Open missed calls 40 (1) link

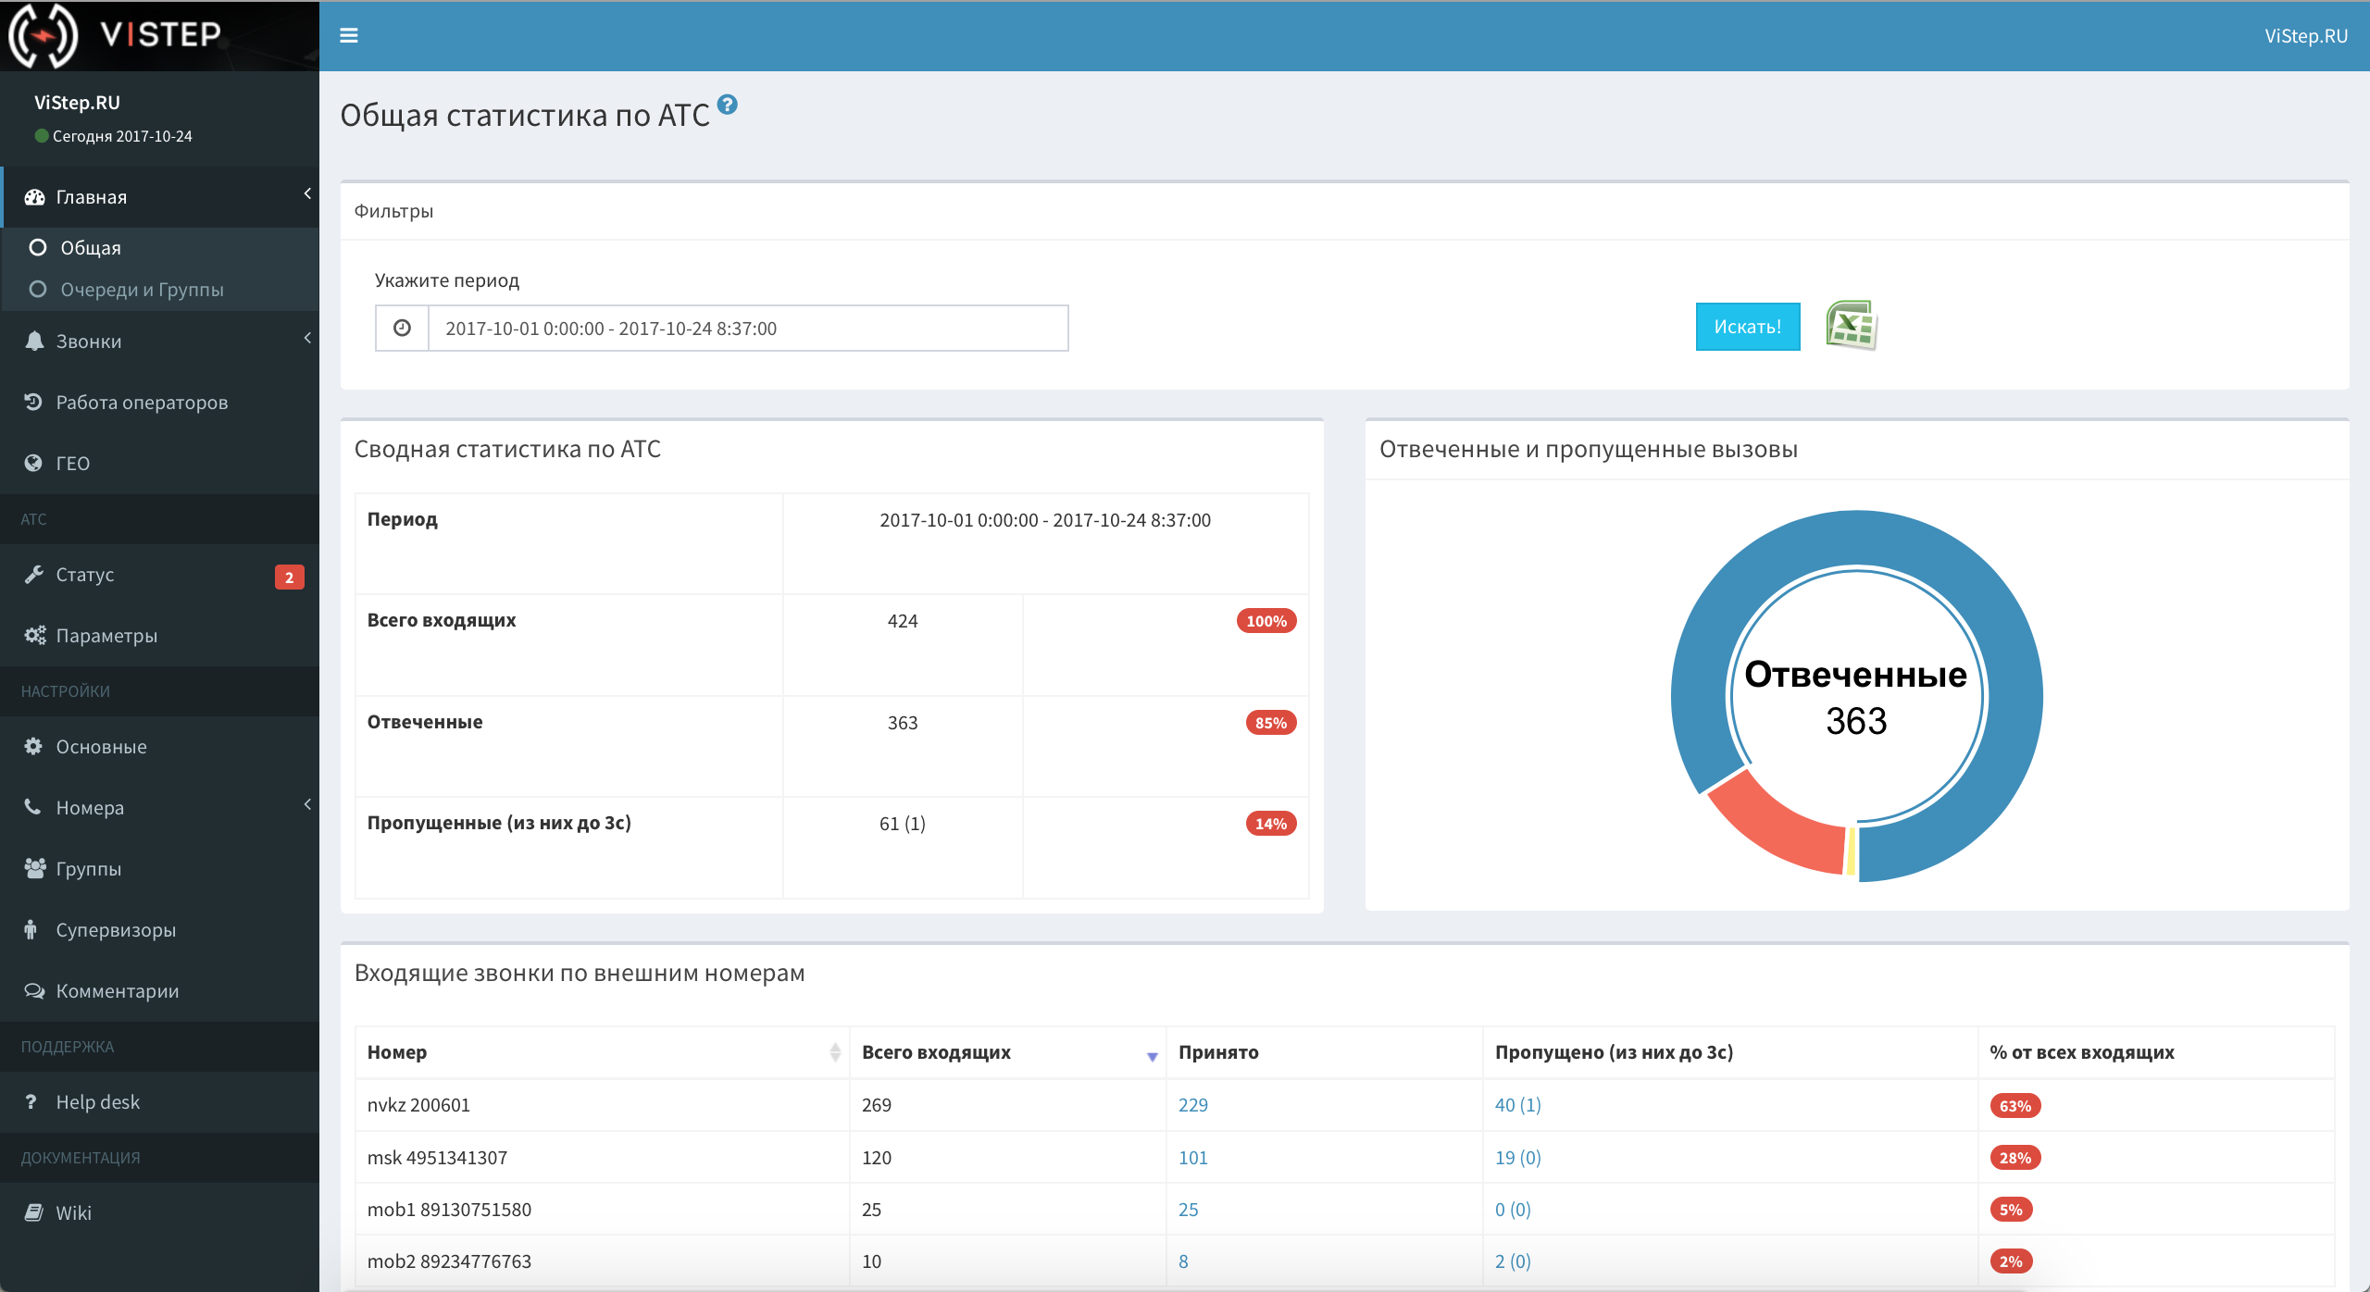1518,1104
